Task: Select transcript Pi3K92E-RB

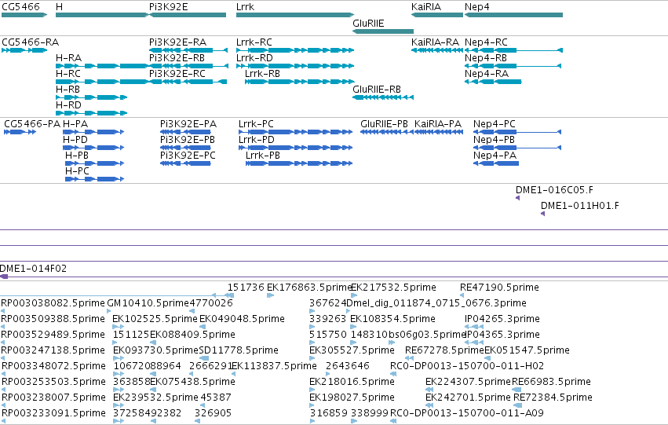Action: coord(188,66)
